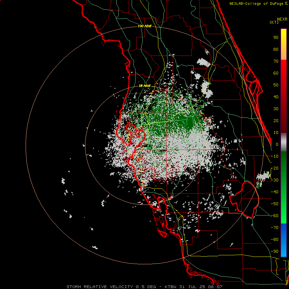This screenshot has width=289, height=289.
Task: Click the -50 knot scale label
Action: coord(275,204)
